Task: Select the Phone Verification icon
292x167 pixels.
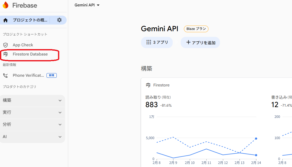Action: (6, 75)
